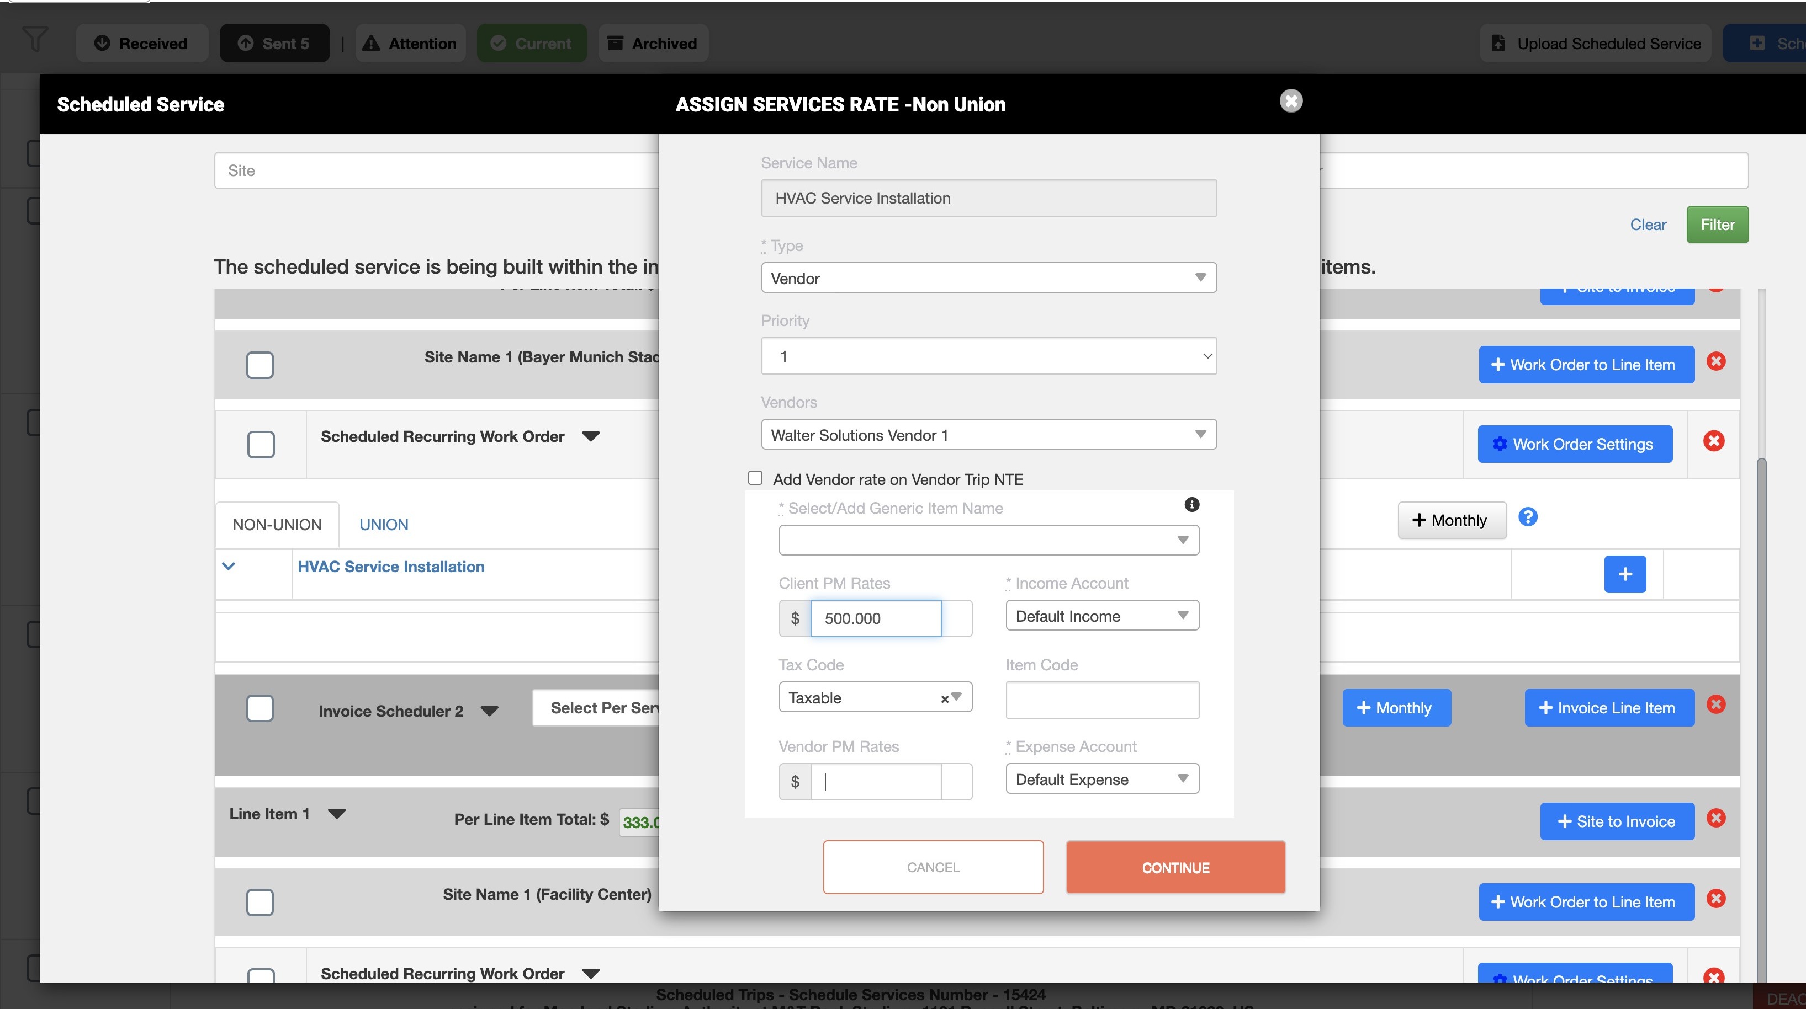Click the filter funnel icon at top left
The image size is (1806, 1009).
[35, 39]
